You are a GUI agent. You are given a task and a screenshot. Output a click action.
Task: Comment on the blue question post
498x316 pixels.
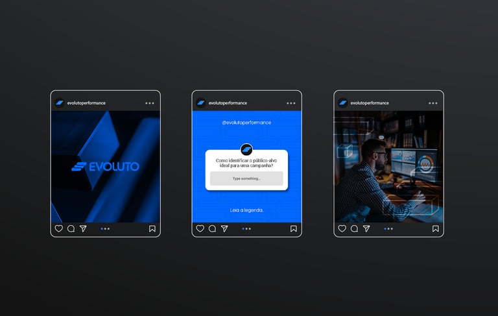[x=212, y=228]
